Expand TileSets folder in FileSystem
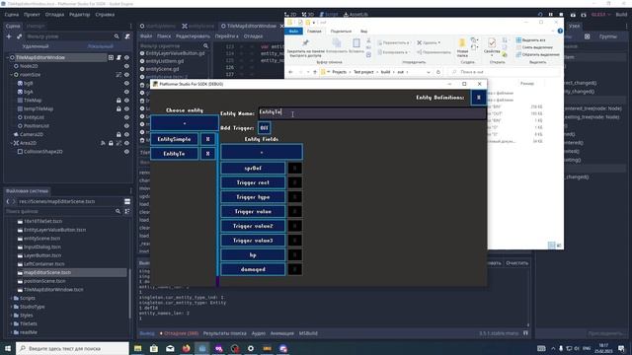The width and height of the screenshot is (632, 355). (x=11, y=323)
